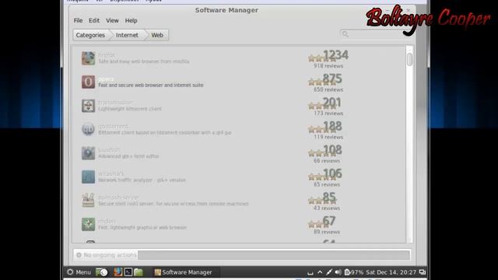Open the taskbar Menu gear icon
498x280 pixels.
70,272
